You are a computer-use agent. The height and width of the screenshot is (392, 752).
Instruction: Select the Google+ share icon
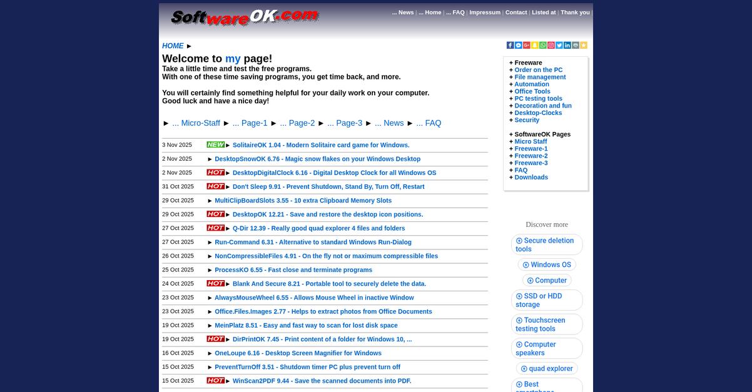527,45
